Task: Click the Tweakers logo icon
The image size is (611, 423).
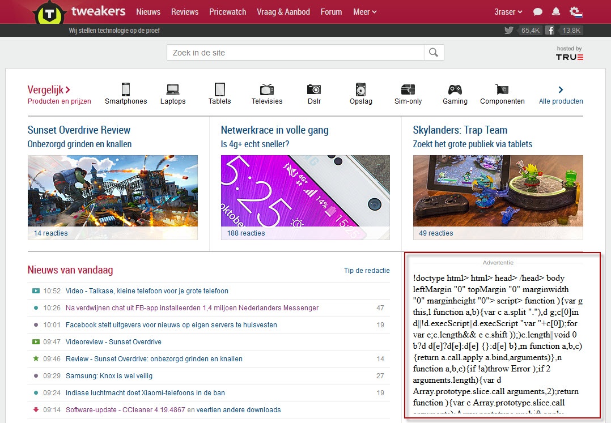Action: point(49,13)
